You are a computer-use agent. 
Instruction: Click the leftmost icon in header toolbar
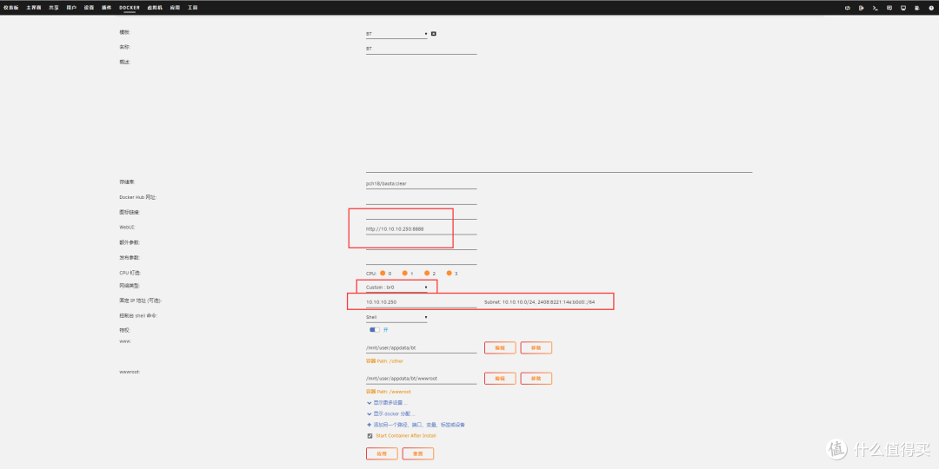[x=847, y=7]
